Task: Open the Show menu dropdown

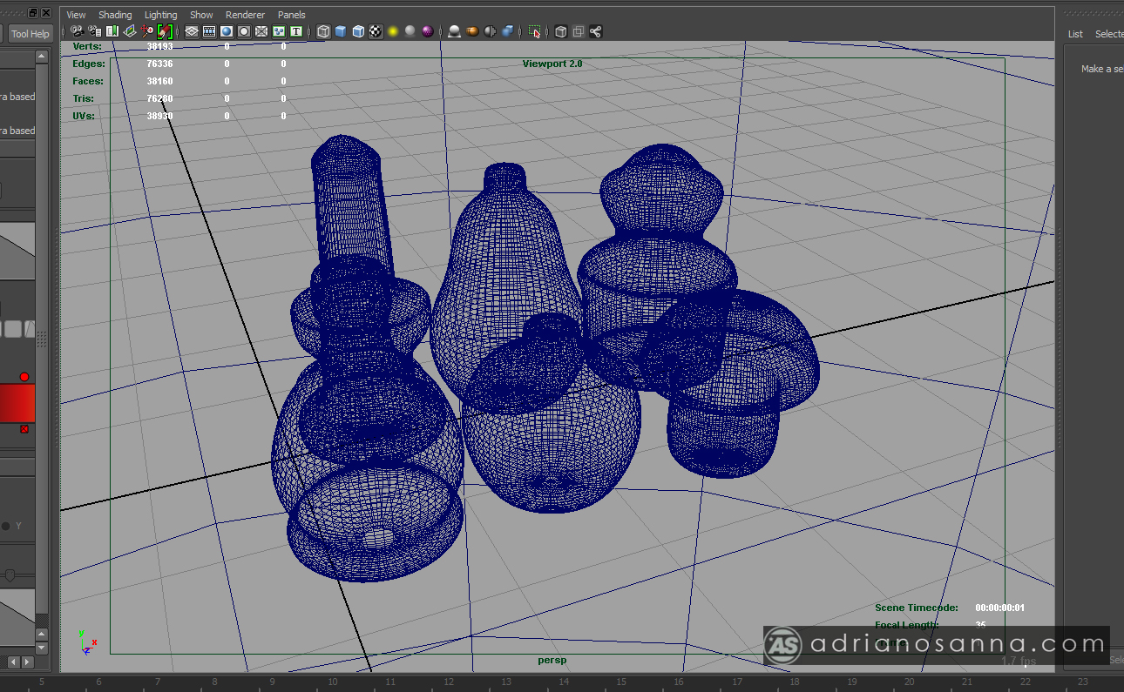Action: [201, 15]
